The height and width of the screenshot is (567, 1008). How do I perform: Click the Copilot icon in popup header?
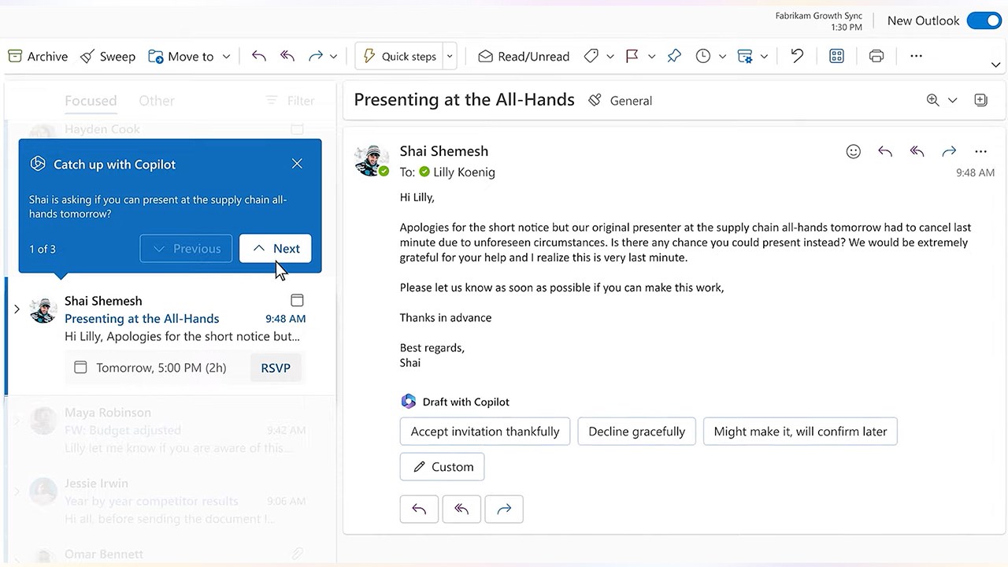pos(37,164)
